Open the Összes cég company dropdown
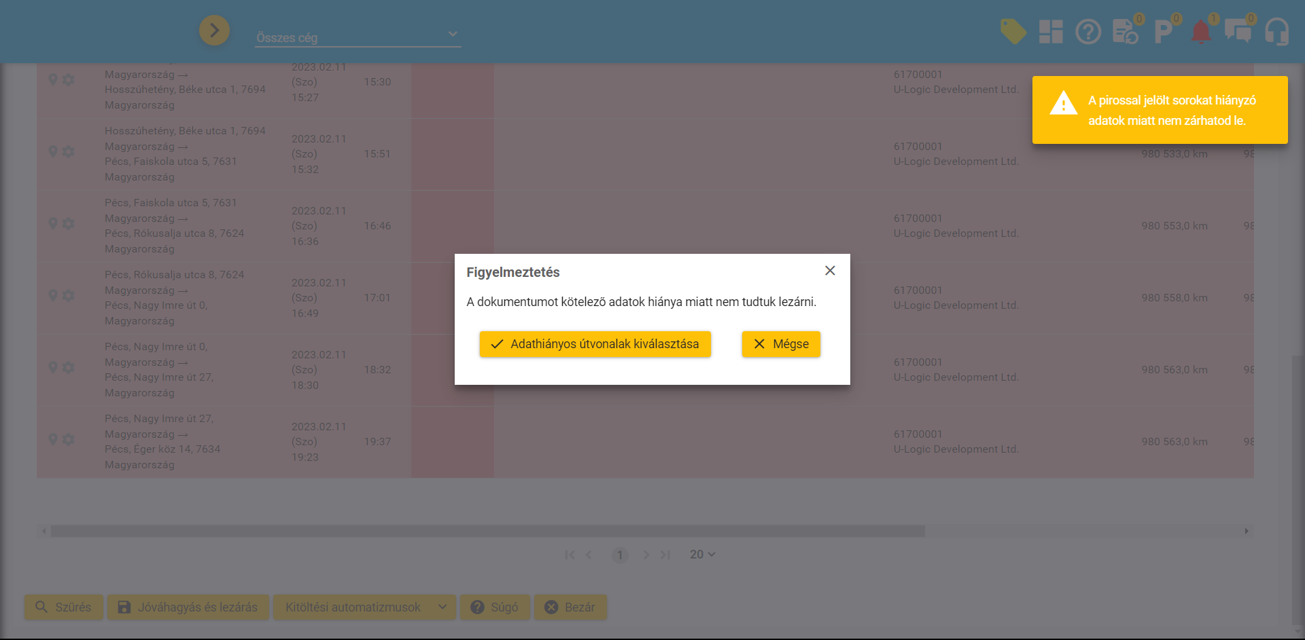The height and width of the screenshot is (640, 1305). click(x=358, y=37)
